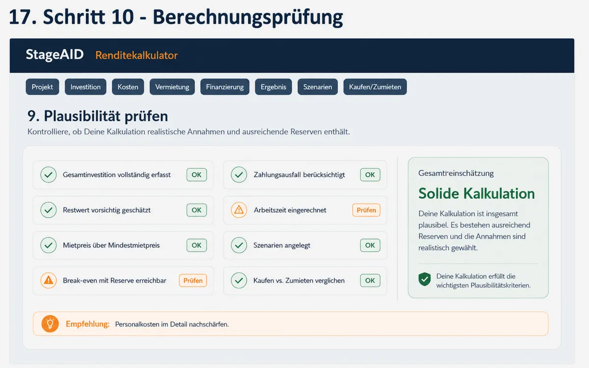Go to the Vermietung tab
Image resolution: width=589 pixels, height=368 pixels.
pyautogui.click(x=172, y=87)
